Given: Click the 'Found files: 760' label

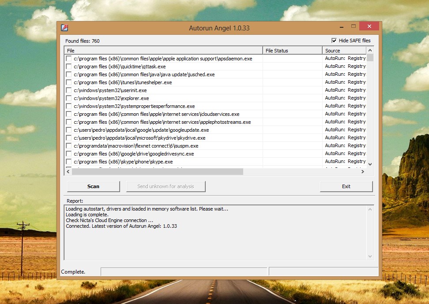Looking at the screenshot, I should 83,41.
